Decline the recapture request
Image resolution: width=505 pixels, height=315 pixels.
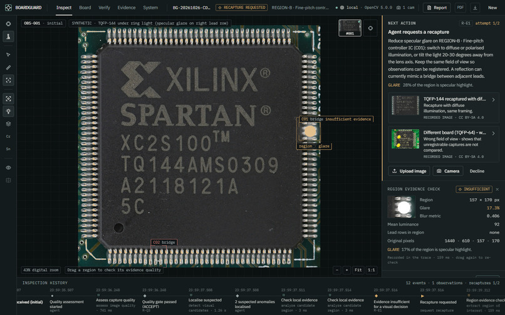[x=477, y=171]
